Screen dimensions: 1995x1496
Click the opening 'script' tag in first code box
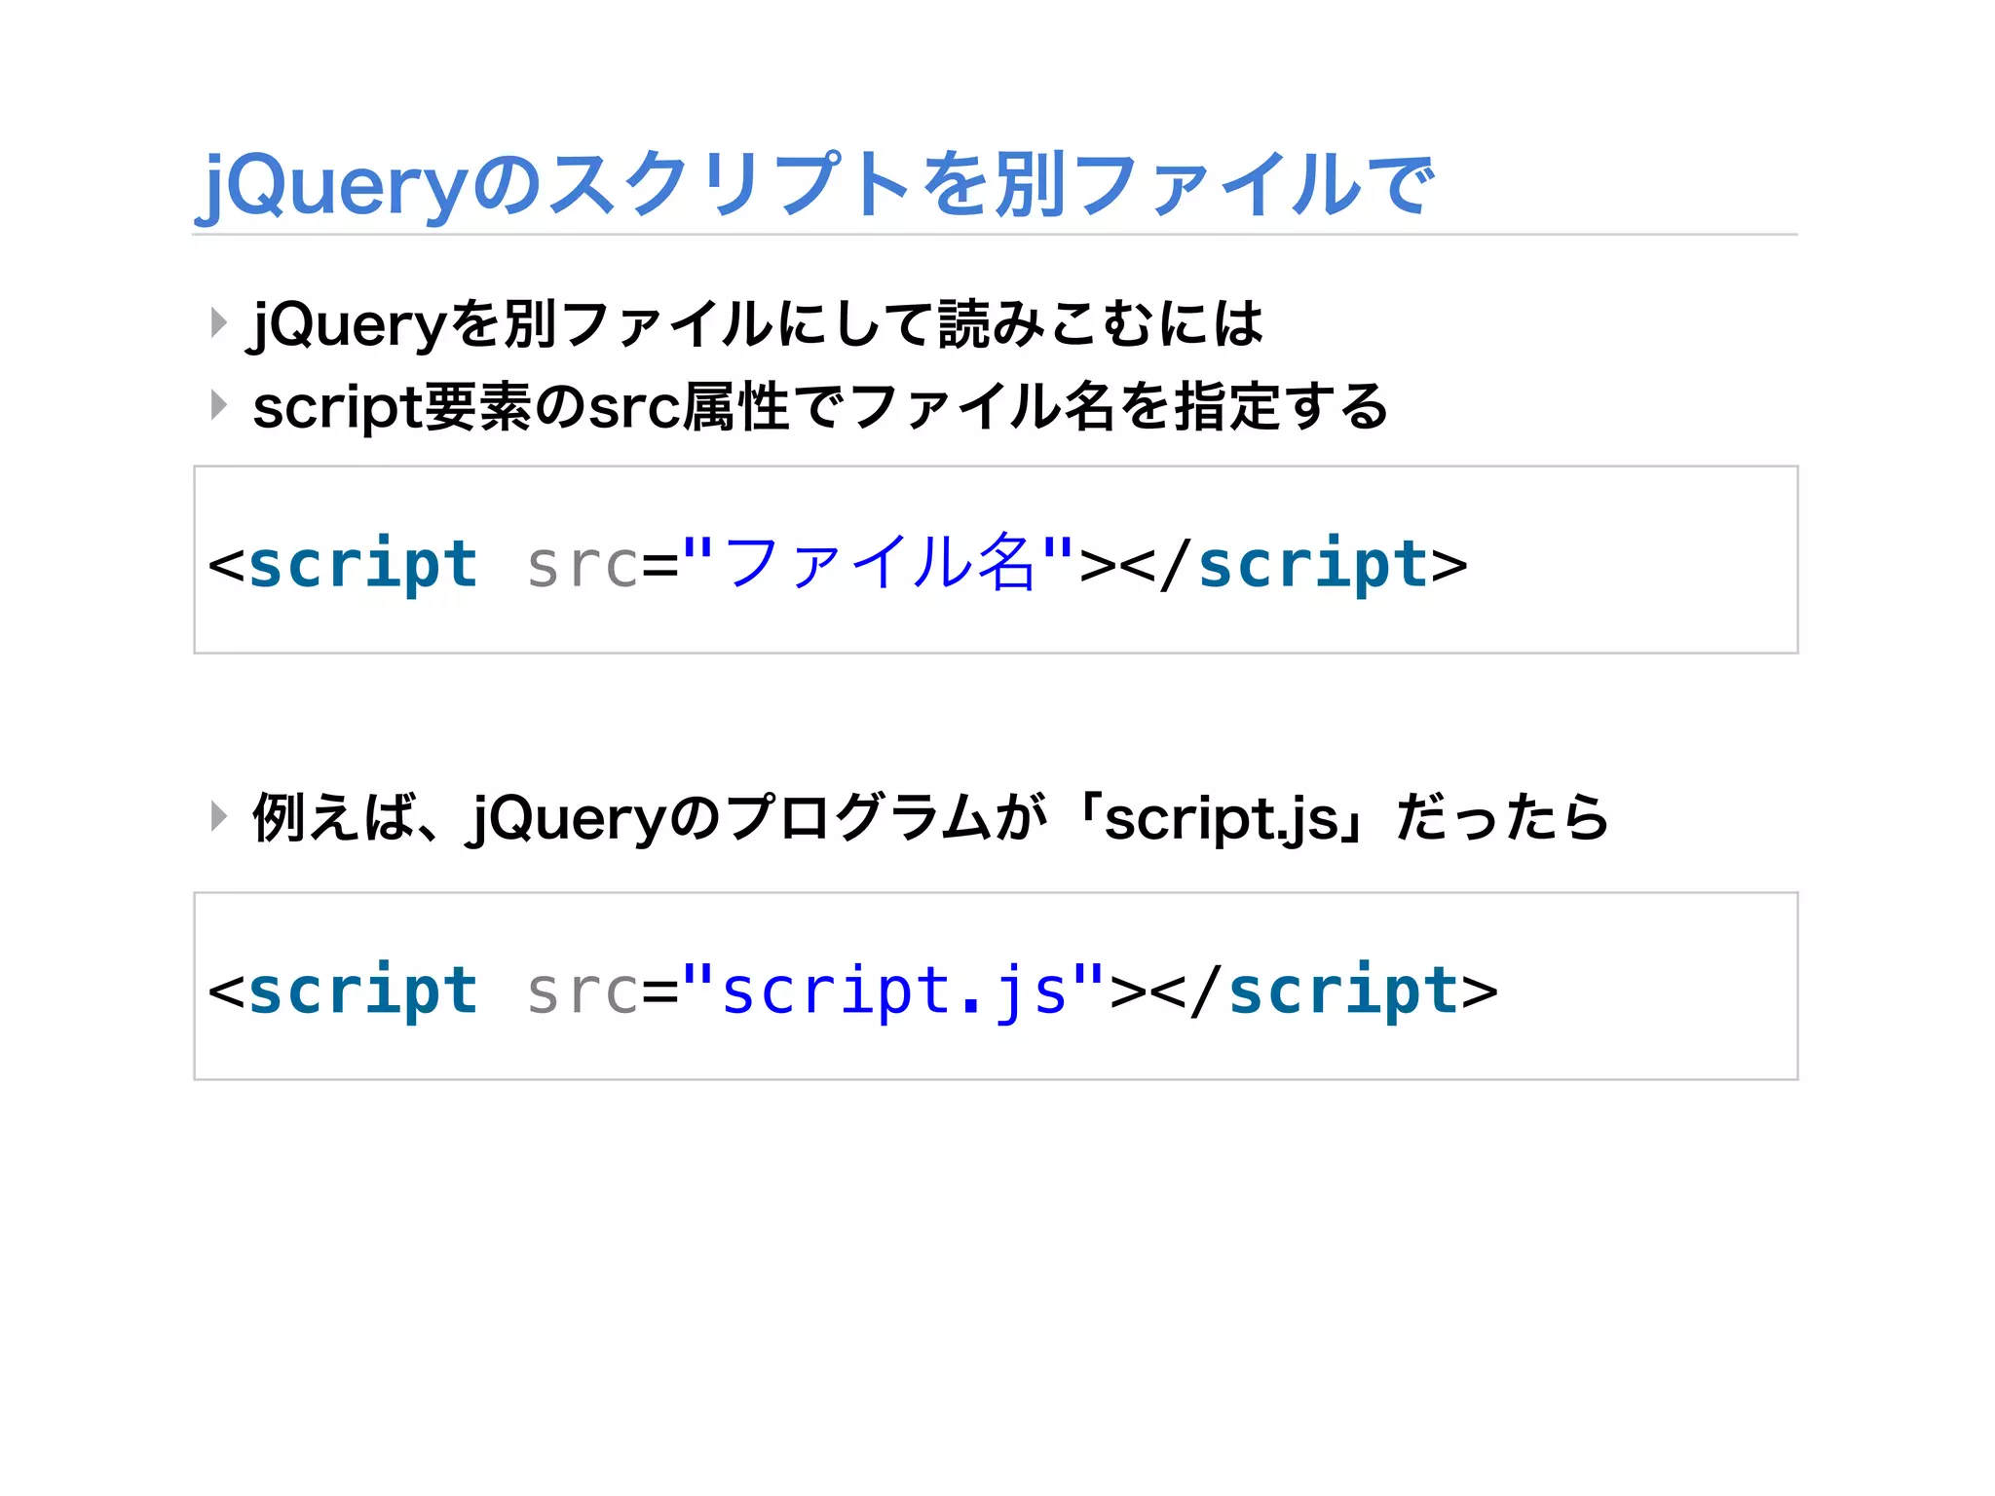362,565
